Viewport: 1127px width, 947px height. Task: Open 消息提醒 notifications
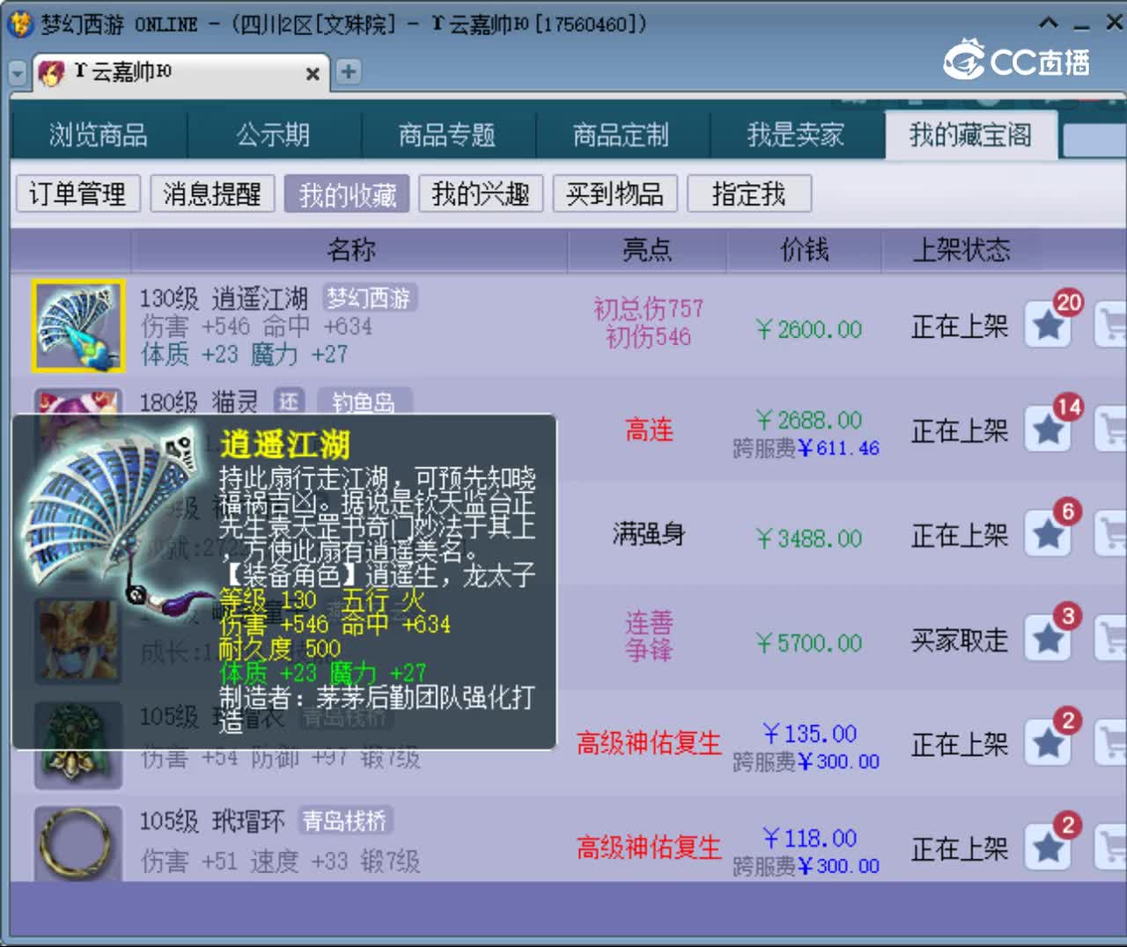(x=212, y=194)
